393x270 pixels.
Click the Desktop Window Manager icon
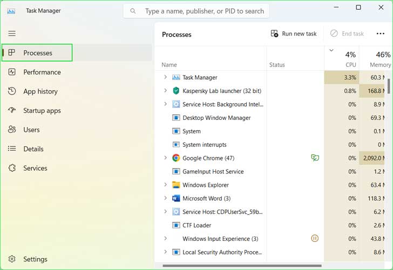click(x=176, y=118)
